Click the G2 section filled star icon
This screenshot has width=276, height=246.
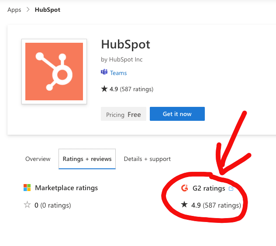click(184, 205)
